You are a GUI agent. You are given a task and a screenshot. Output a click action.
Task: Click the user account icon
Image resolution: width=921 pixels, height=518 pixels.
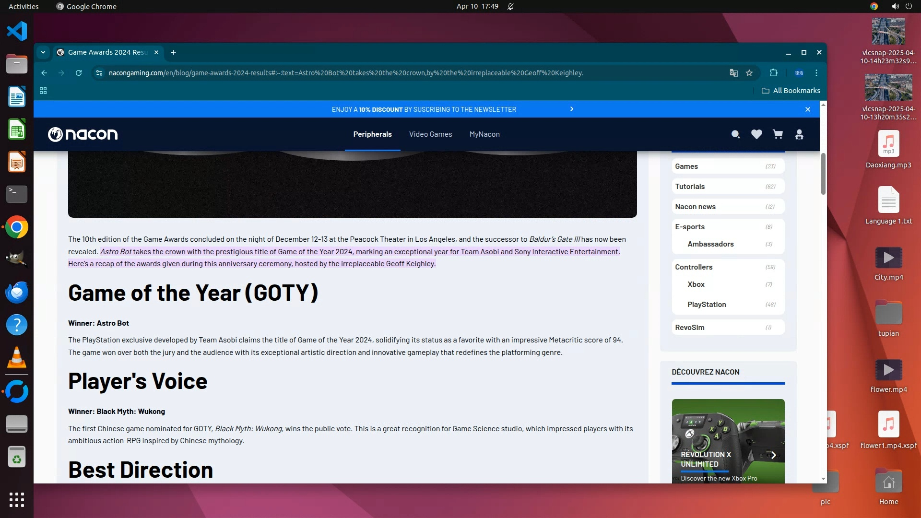(799, 134)
